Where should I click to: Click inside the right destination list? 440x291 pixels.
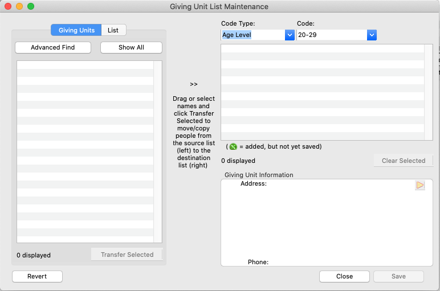pyautogui.click(x=322, y=92)
